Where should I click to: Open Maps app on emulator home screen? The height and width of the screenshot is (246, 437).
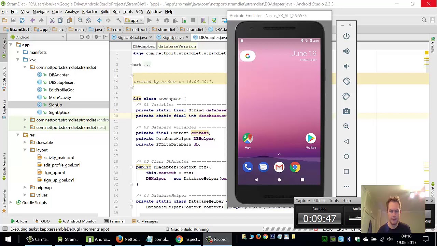(x=248, y=140)
